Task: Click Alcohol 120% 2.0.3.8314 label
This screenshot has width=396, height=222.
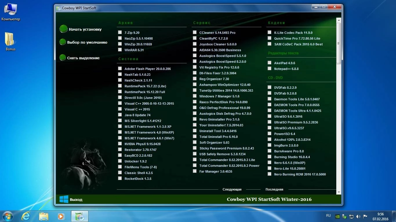Action: 292,140
